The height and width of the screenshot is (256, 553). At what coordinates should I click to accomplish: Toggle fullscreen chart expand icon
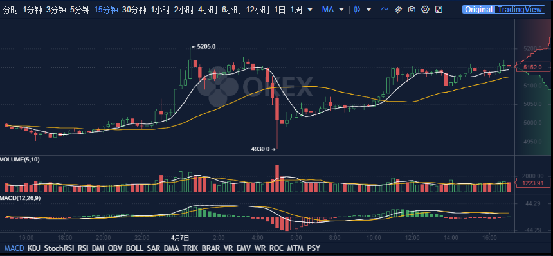(439, 10)
